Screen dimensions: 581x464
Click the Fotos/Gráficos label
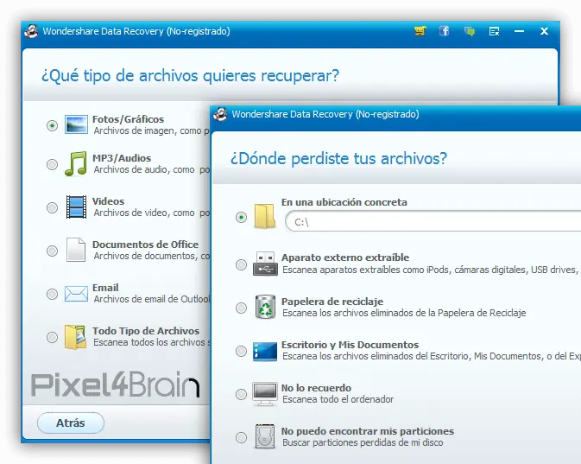[x=128, y=119]
